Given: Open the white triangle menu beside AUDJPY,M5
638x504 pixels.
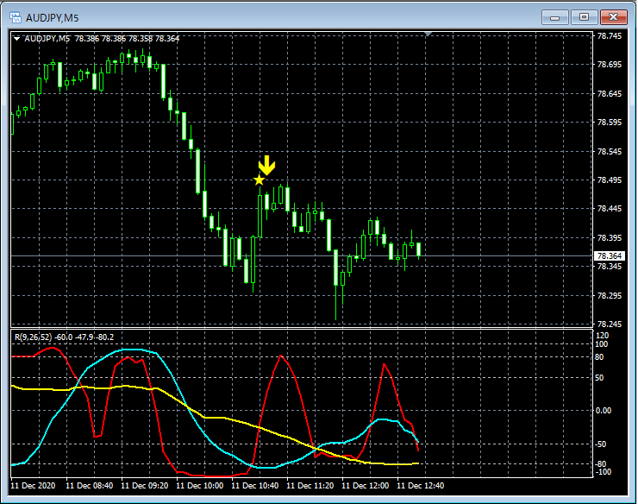Looking at the screenshot, I should click(x=16, y=38).
